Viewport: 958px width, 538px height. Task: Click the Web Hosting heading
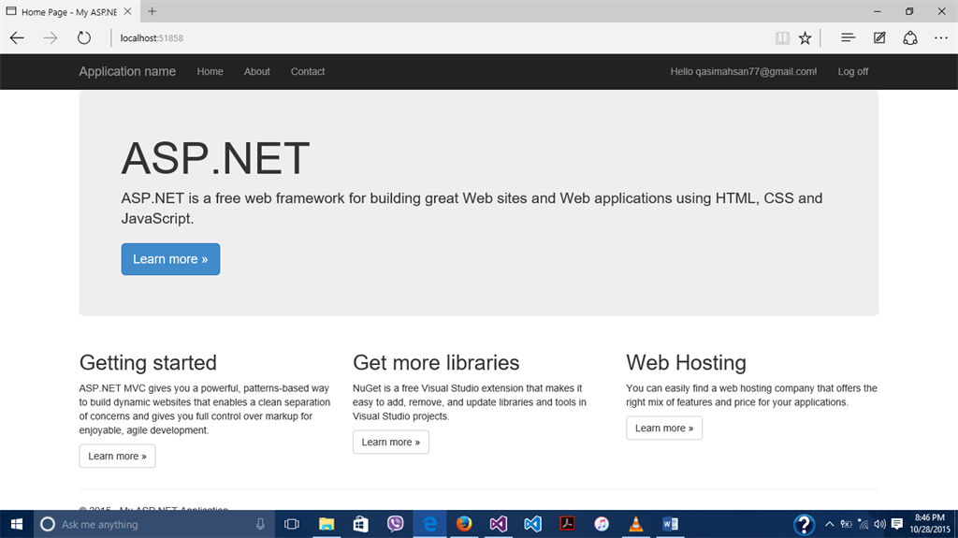(686, 362)
